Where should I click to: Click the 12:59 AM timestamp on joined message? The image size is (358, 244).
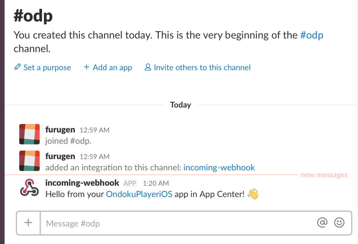click(94, 130)
